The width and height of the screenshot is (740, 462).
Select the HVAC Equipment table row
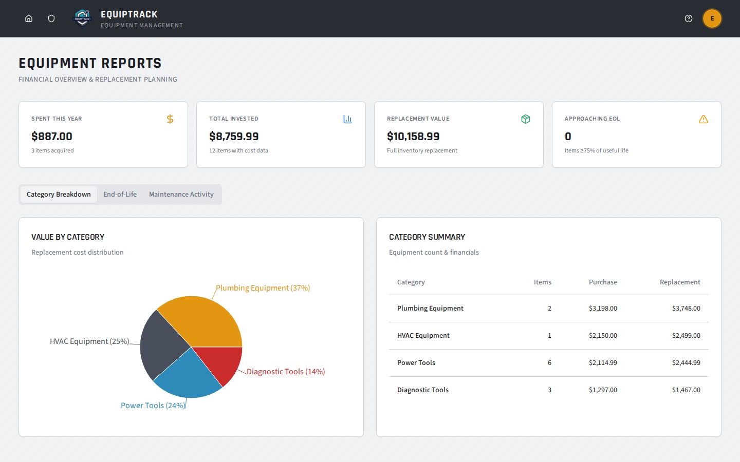point(549,336)
